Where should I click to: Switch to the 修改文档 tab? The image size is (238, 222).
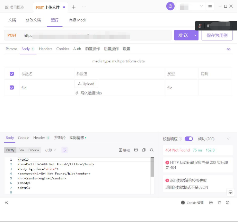pyautogui.click(x=33, y=20)
